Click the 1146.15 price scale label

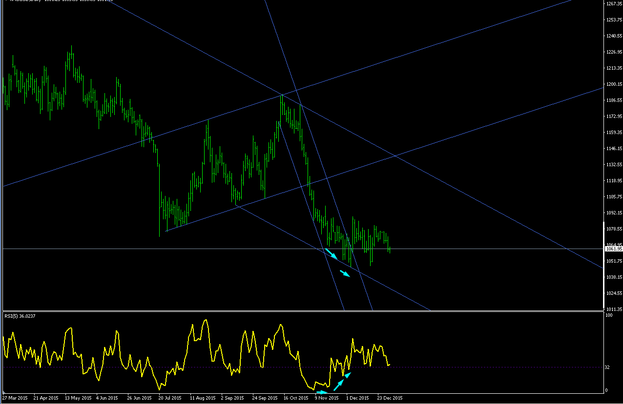point(613,149)
